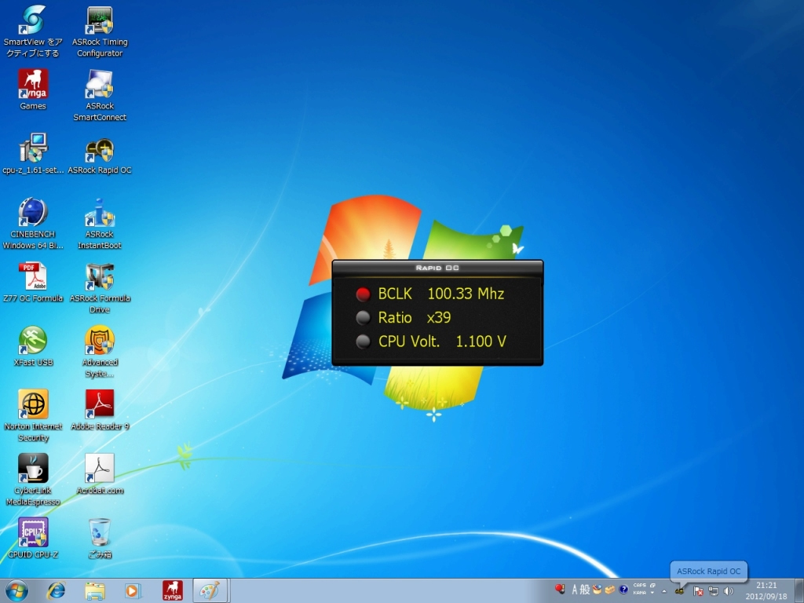This screenshot has width=804, height=603.
Task: Open the Acrobat.com desktop shortcut
Action: [100, 474]
